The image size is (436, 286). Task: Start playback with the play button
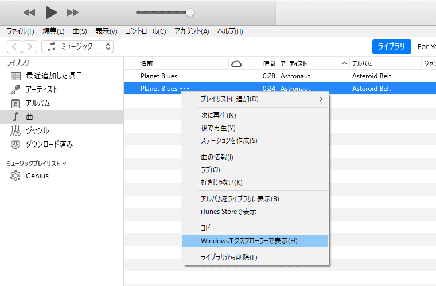[52, 13]
